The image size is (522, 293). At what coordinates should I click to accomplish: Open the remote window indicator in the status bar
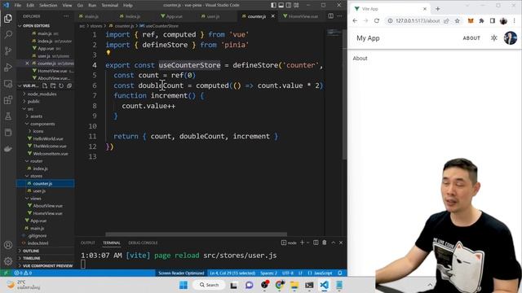click(6, 273)
